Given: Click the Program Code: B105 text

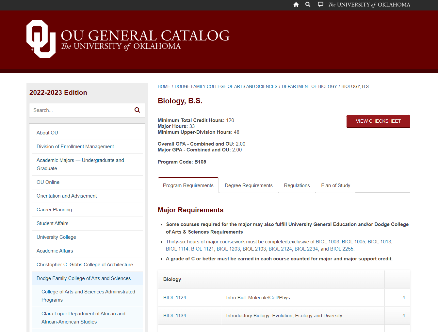Looking at the screenshot, I should pyautogui.click(x=182, y=162).
